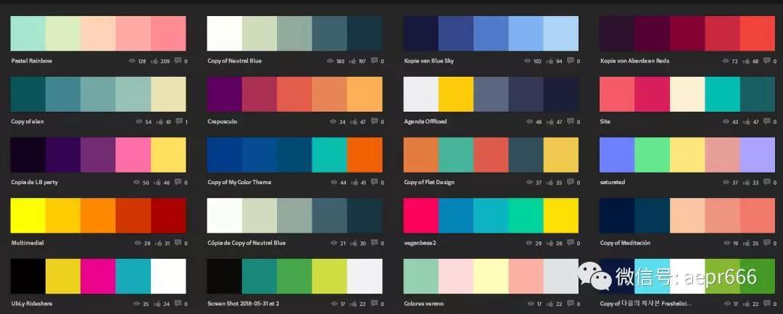Open the Copy of Neutral Blue theme title
The image size is (783, 314).
tap(234, 61)
